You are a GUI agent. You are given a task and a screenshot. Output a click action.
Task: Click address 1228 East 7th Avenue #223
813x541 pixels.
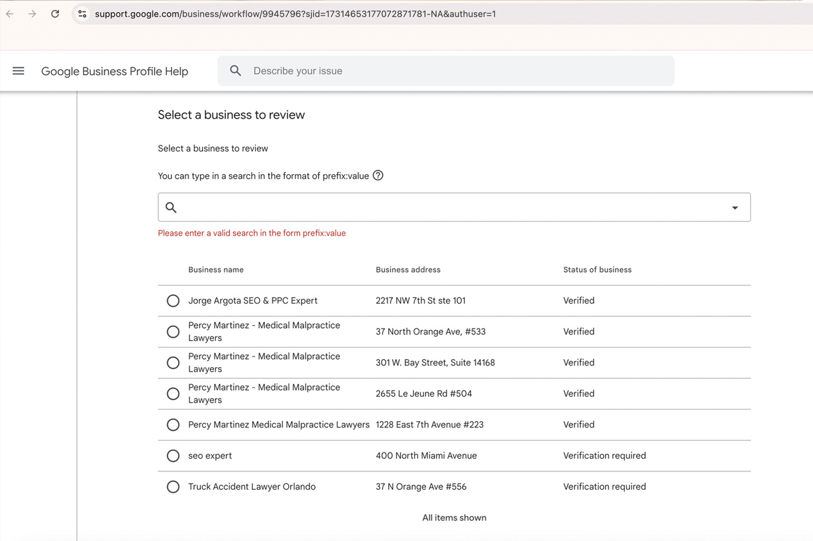pos(430,424)
